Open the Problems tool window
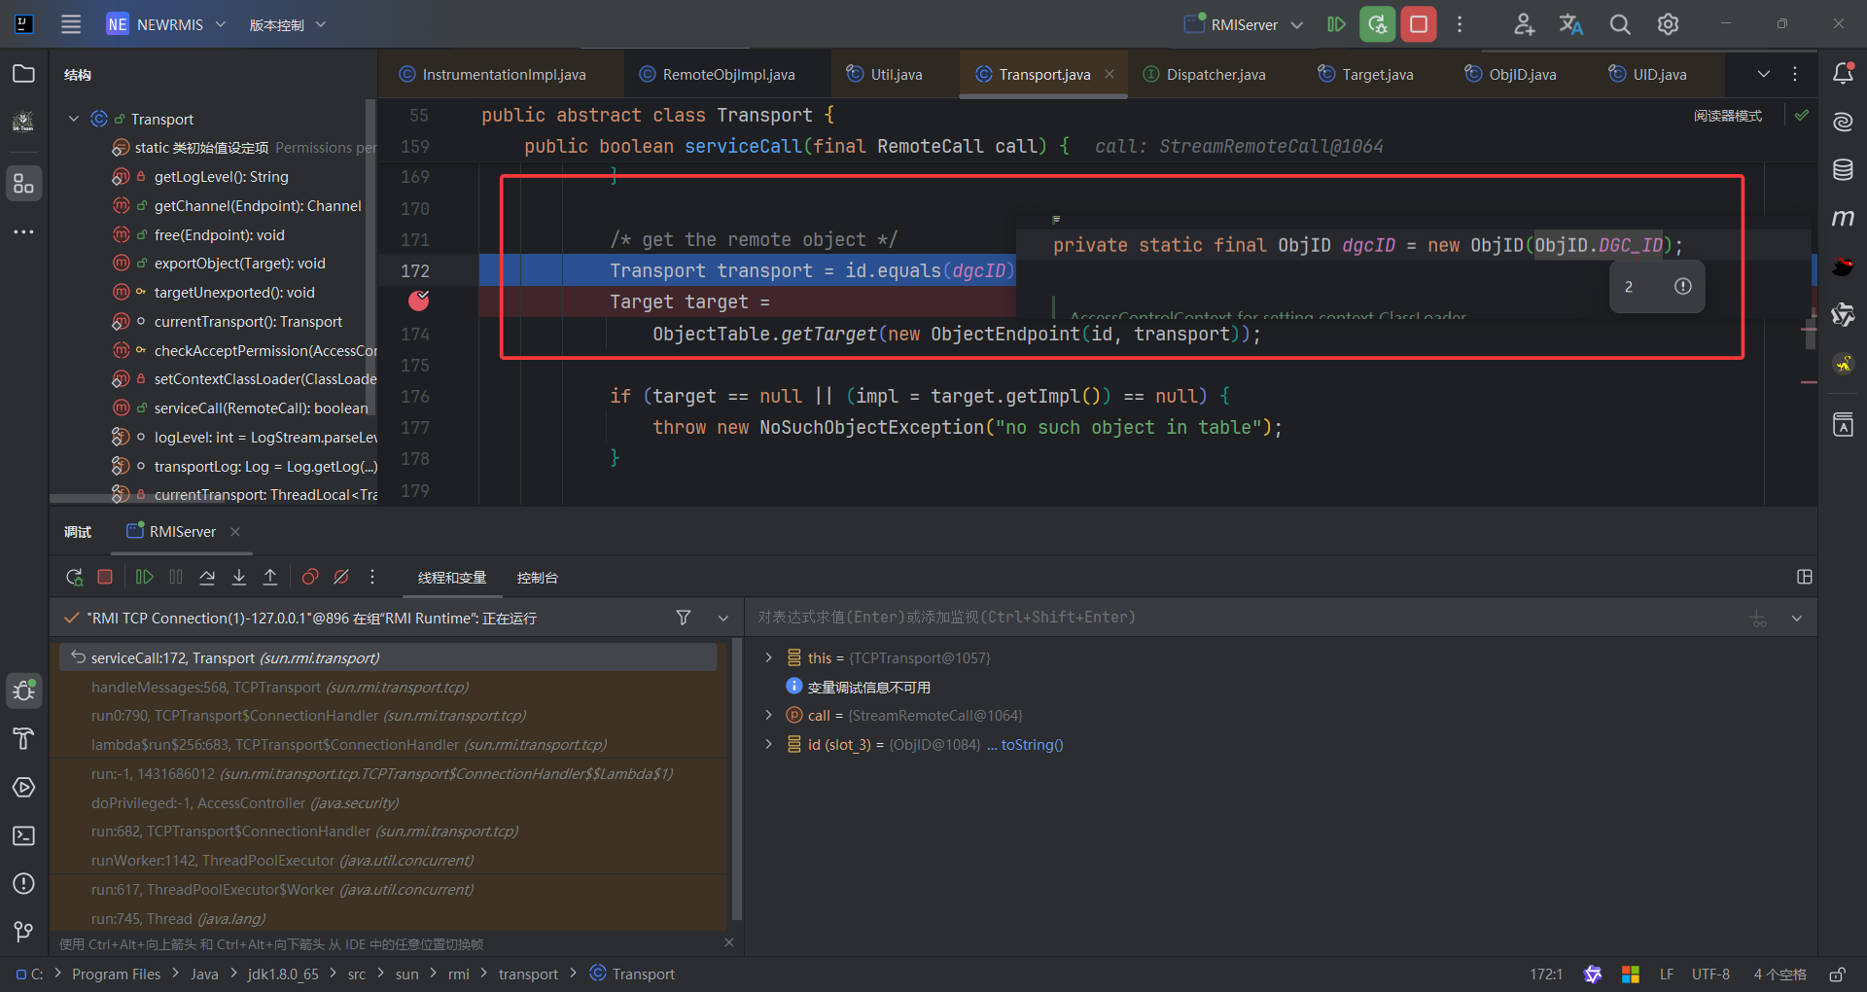The width and height of the screenshot is (1867, 992). pyautogui.click(x=23, y=883)
